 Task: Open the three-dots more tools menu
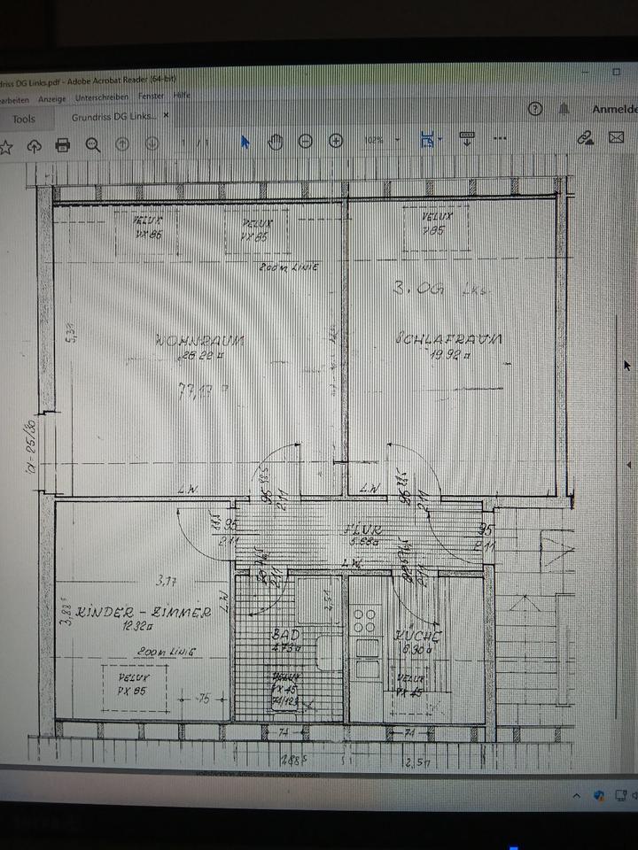(x=501, y=138)
